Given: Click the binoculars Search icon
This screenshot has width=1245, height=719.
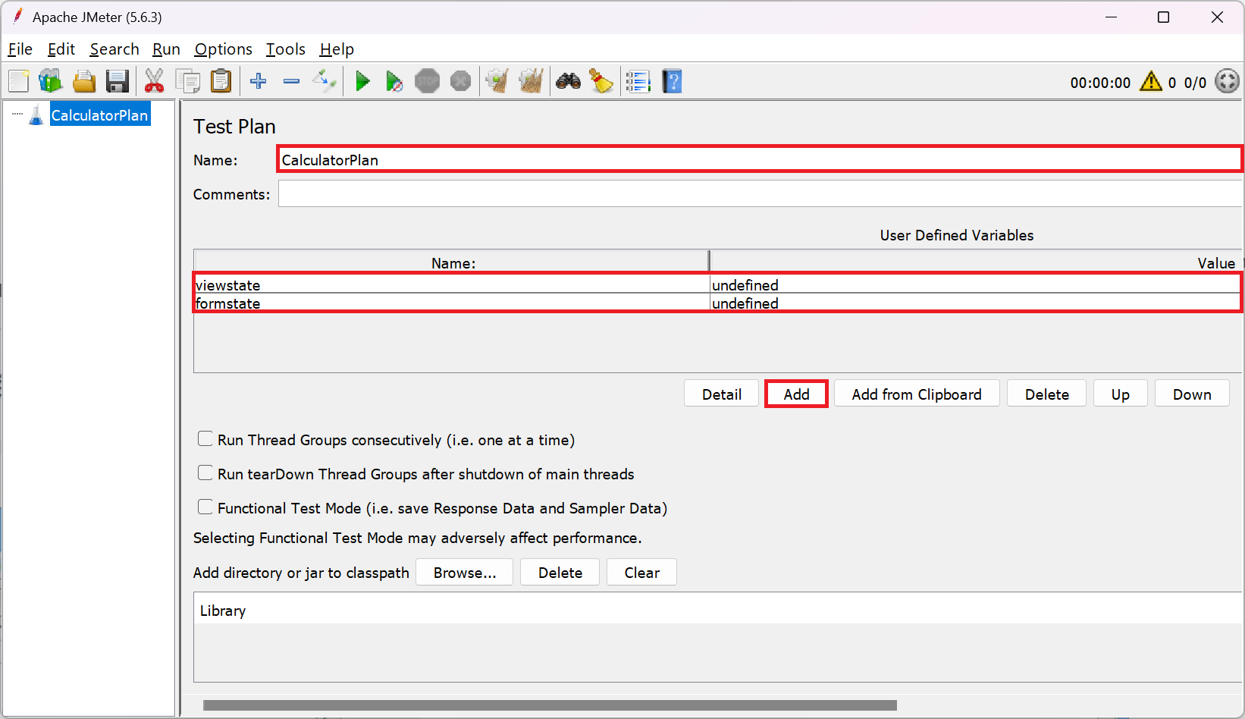Looking at the screenshot, I should (x=568, y=81).
